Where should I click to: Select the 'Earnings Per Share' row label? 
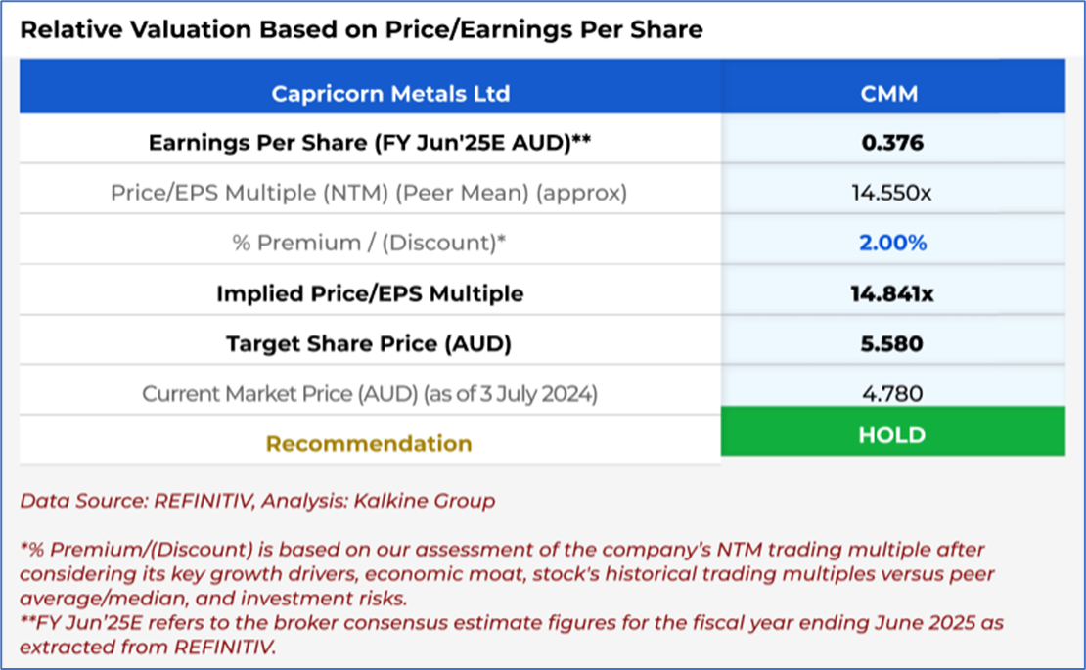tap(369, 143)
